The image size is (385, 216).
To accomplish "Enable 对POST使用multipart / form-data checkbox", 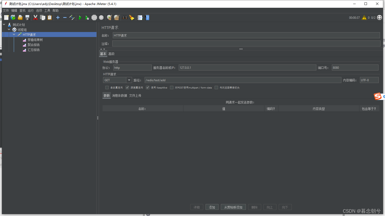I will tap(172, 87).
